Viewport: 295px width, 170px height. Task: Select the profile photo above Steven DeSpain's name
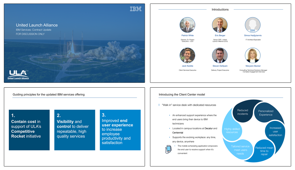pyautogui.click(x=220, y=55)
